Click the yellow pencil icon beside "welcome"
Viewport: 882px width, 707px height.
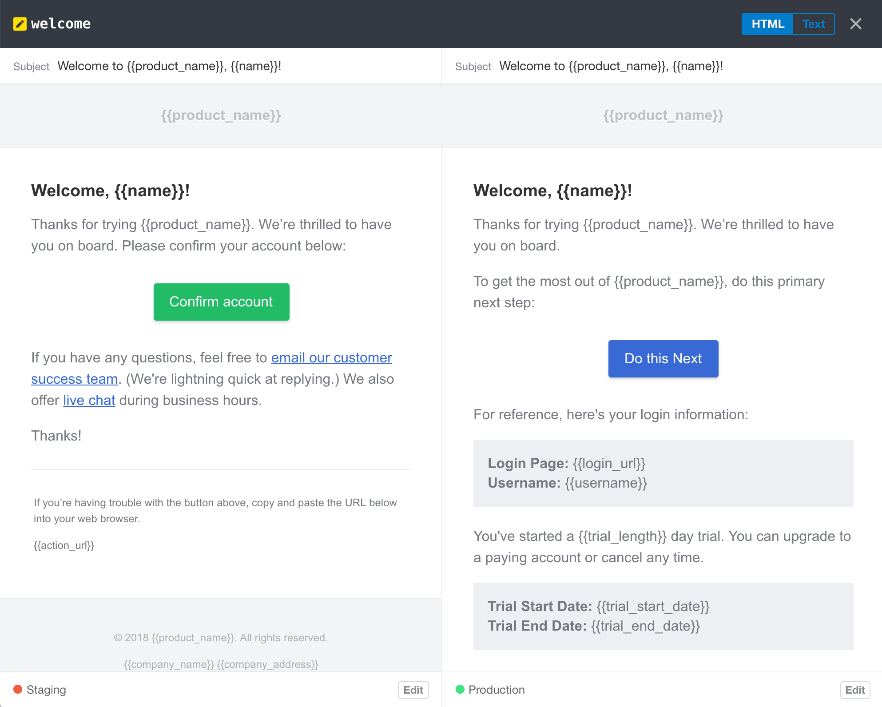(x=20, y=24)
